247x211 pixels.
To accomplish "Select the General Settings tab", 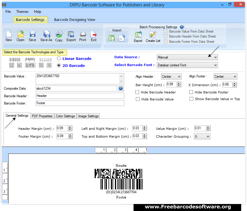I will [17, 116].
